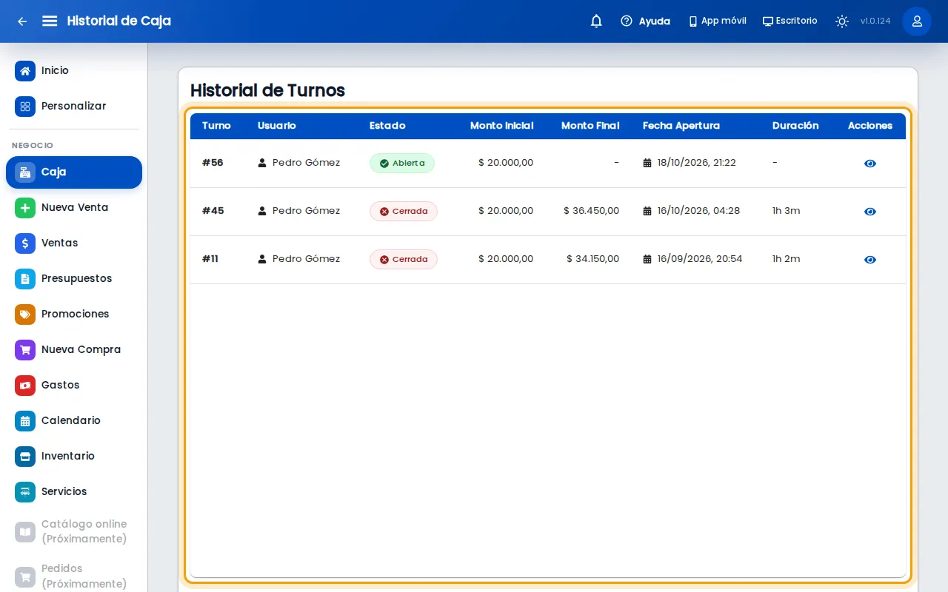View details of turno #45
This screenshot has width=948, height=592.
click(870, 212)
